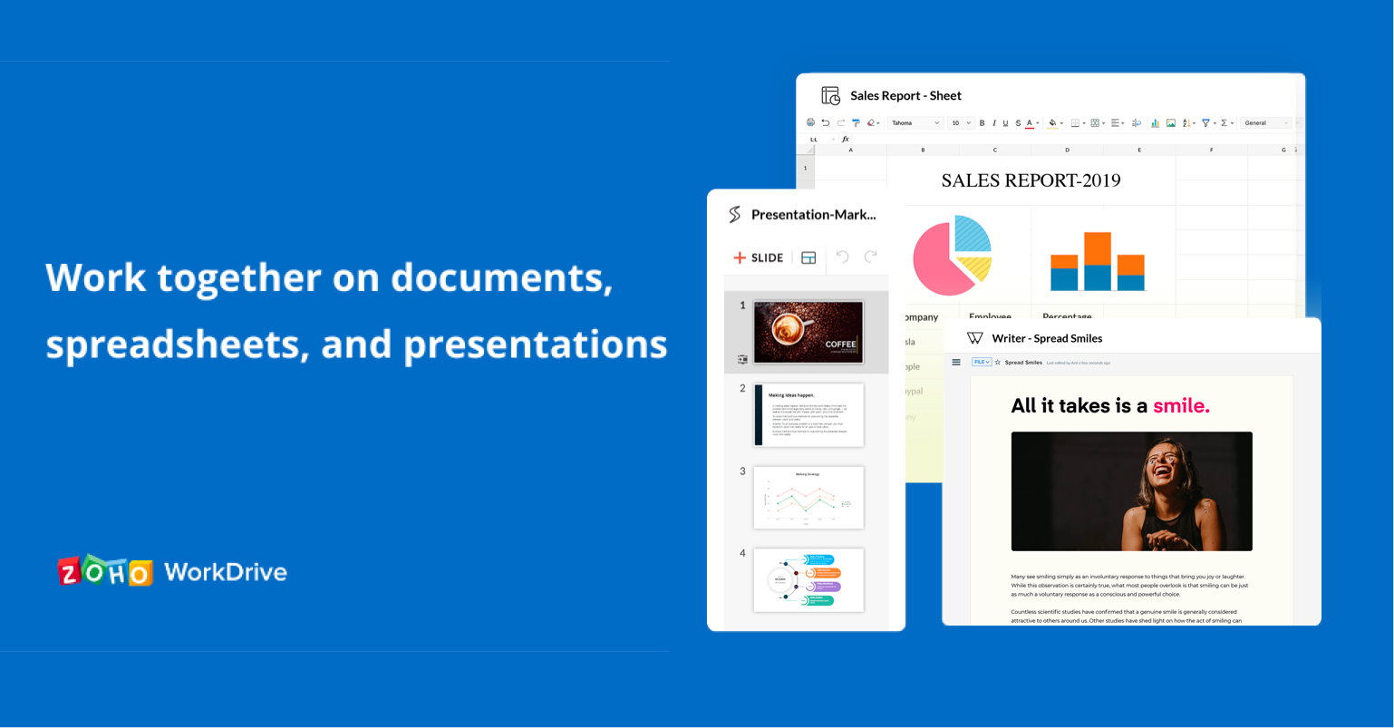
Task: Click the Eraser icon in Sheet toolbar
Action: 869,122
